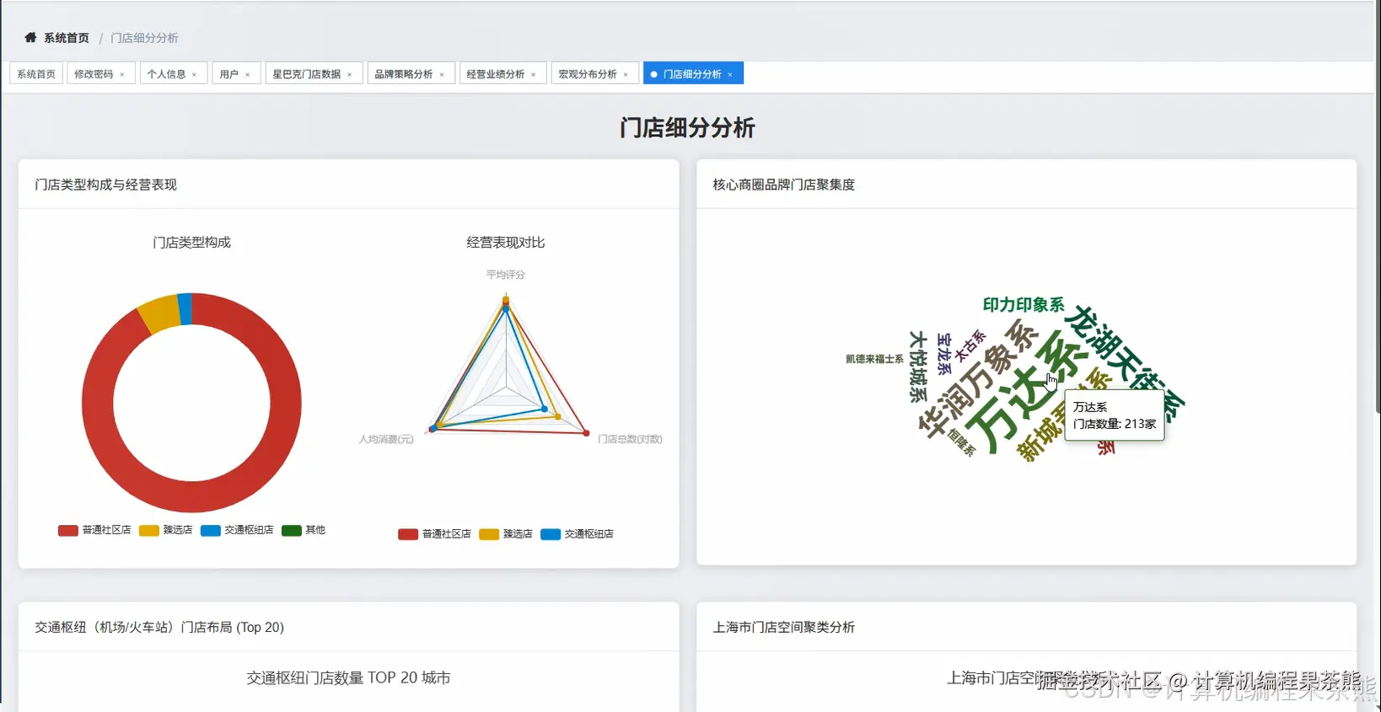Click 宝龙系 in the word cloud
This screenshot has height=712, width=1381.
tap(944, 354)
